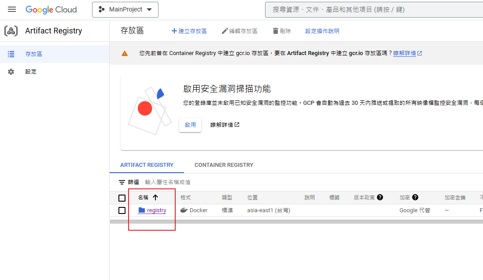
Task: Click the 類型 column header
Action: click(227, 198)
